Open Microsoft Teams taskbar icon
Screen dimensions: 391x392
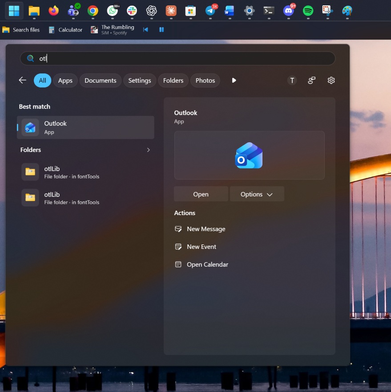73,11
